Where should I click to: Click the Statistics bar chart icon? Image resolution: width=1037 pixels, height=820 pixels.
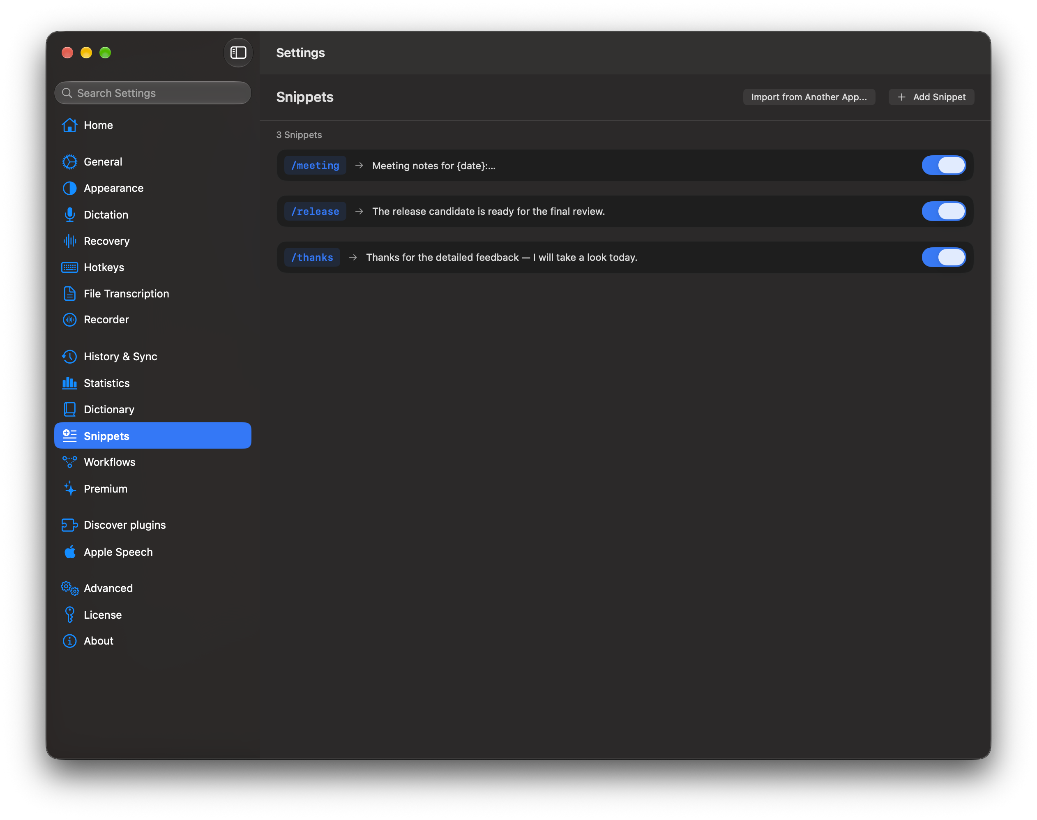[69, 383]
